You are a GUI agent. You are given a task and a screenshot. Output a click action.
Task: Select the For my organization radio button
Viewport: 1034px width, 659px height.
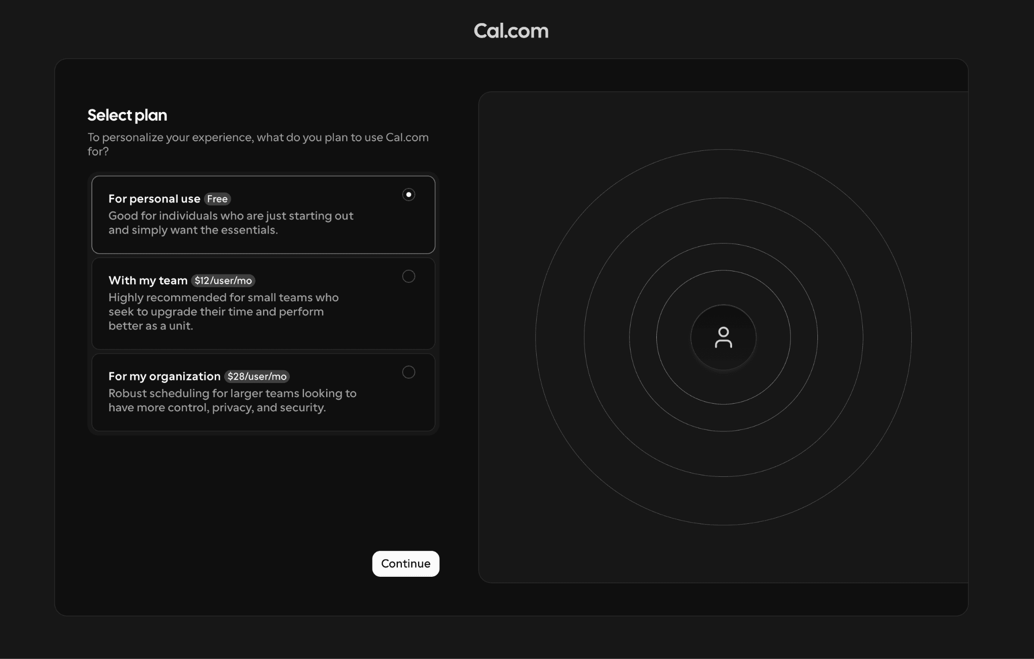pos(408,372)
